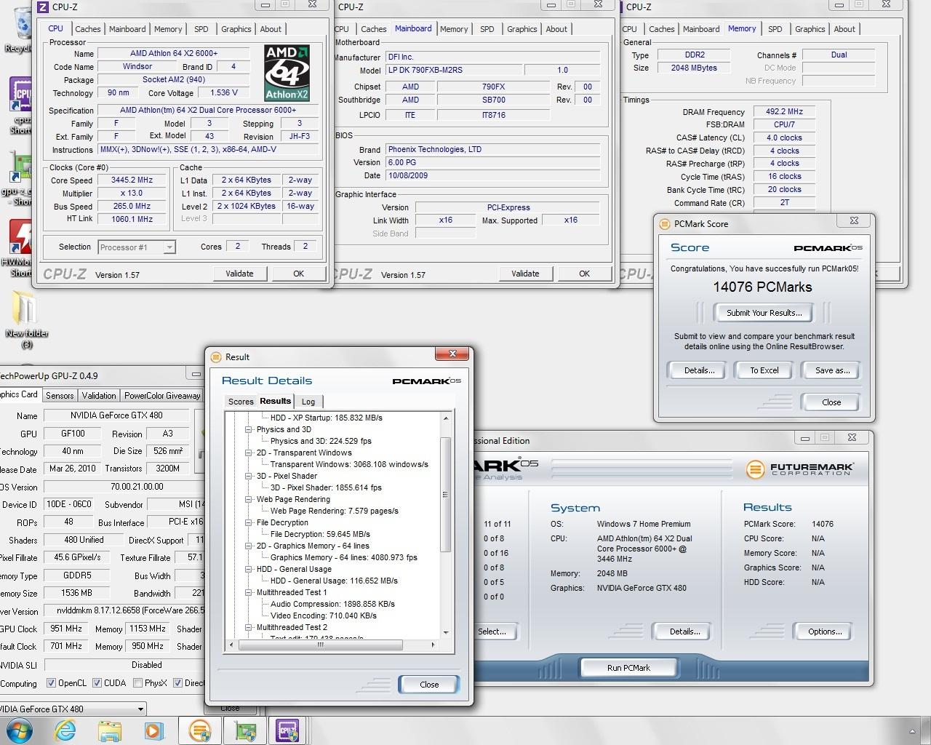Click the scroll down arrow in Result tree
Viewport: 931px width, 745px height.
click(x=446, y=633)
